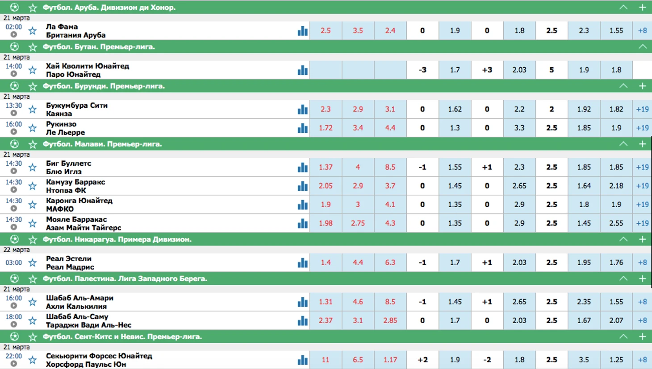
Task: Toggle favorite star for Шабаб Аль-Амари match
Action: [33, 302]
